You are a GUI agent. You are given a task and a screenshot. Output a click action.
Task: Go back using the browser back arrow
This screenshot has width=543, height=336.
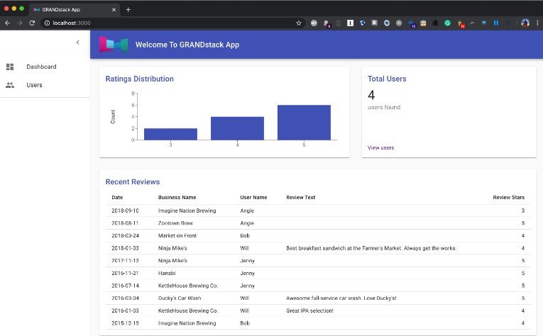click(7, 23)
